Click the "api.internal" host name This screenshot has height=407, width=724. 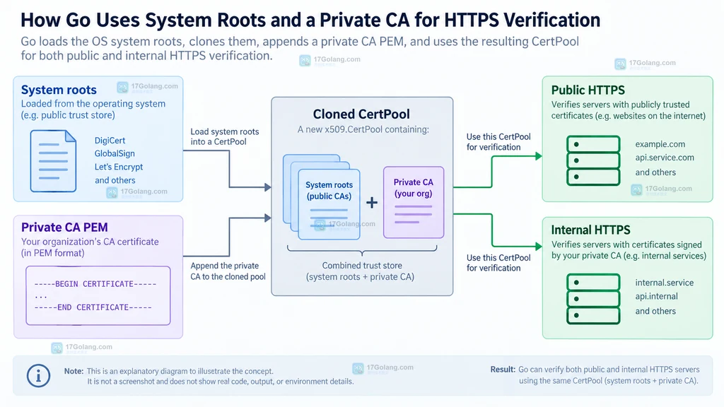tap(657, 297)
